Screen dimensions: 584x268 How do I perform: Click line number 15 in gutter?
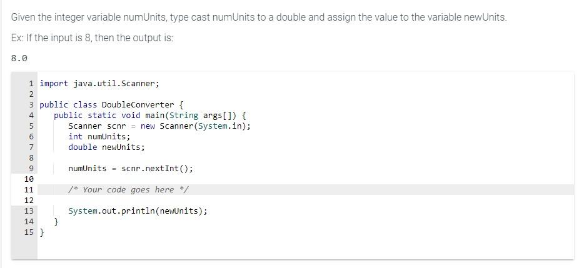coord(29,232)
